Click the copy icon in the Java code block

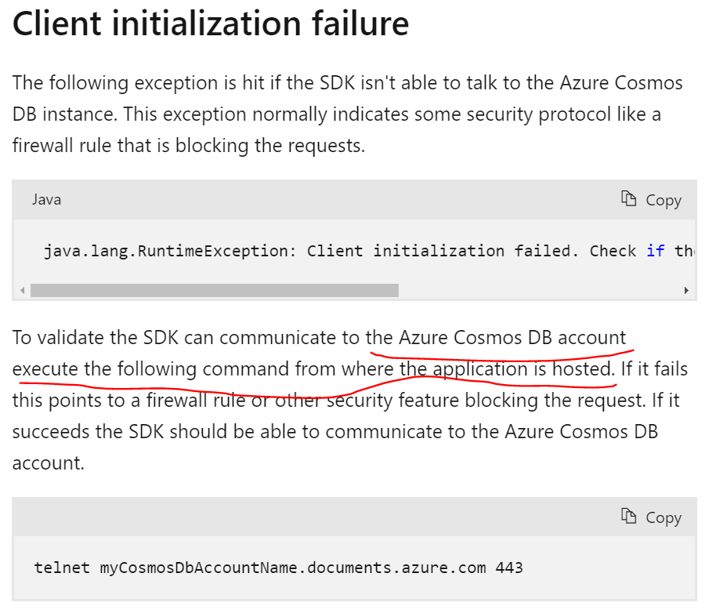628,199
